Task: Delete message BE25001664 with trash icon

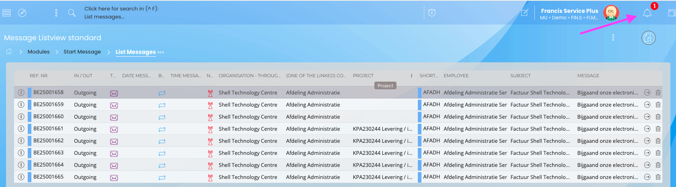Action: coord(658,165)
